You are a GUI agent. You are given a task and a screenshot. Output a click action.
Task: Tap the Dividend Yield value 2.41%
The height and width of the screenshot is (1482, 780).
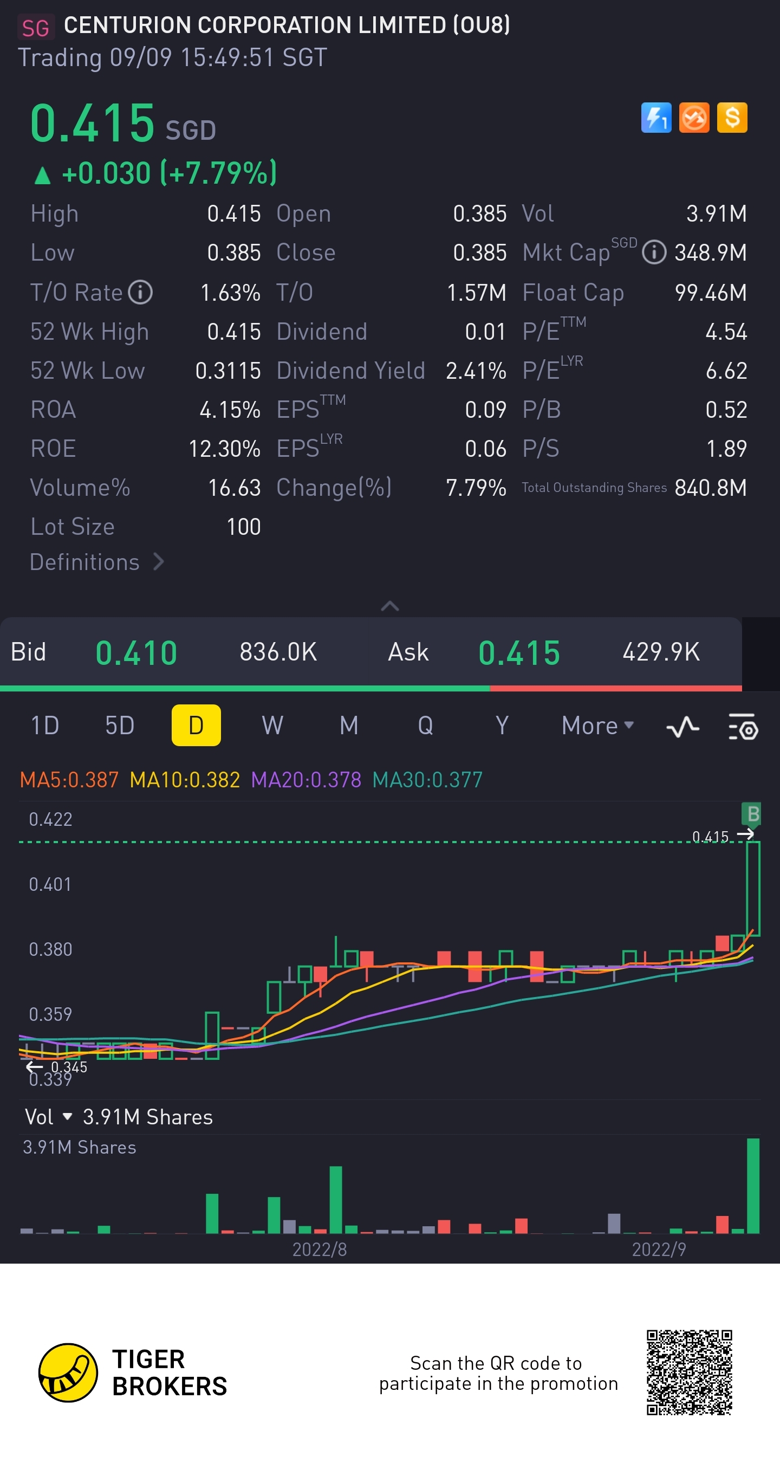pos(476,371)
